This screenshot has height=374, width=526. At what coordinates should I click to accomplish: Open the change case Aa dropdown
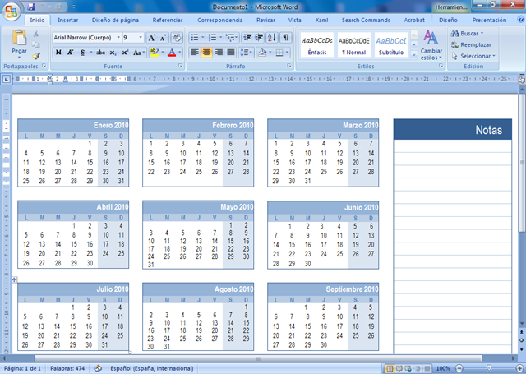pyautogui.click(x=139, y=53)
